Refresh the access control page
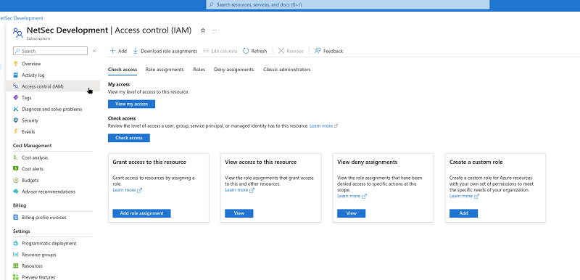The width and height of the screenshot is (580, 280). 255,51
